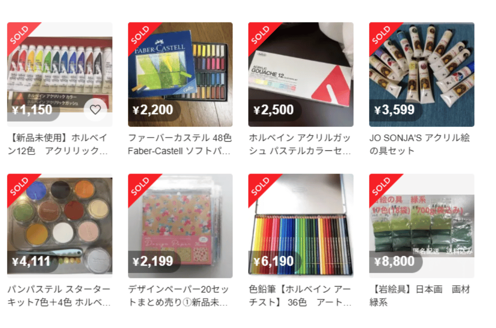
Task: Click title ホルベイン アクリルガッシュ パステルカラー
Action: (300, 144)
